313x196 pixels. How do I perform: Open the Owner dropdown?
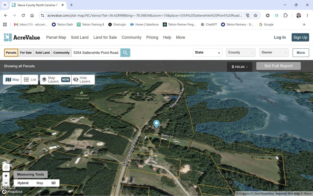(274, 52)
